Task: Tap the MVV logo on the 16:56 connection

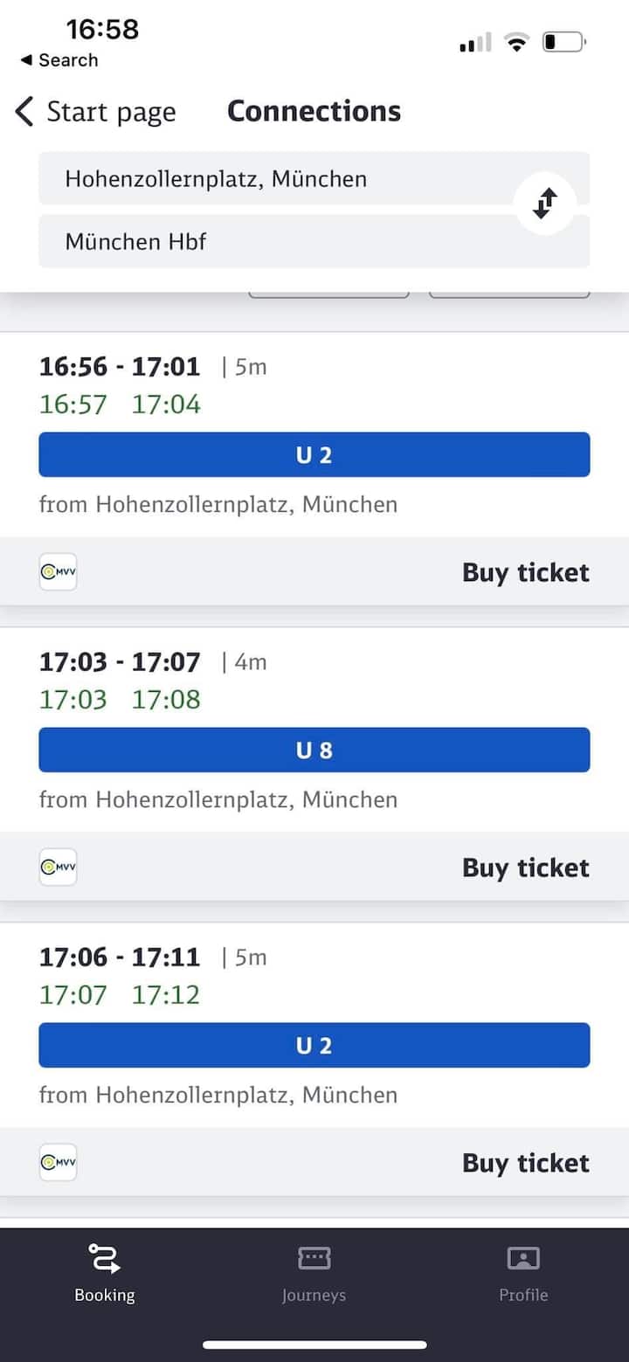Action: click(x=59, y=572)
